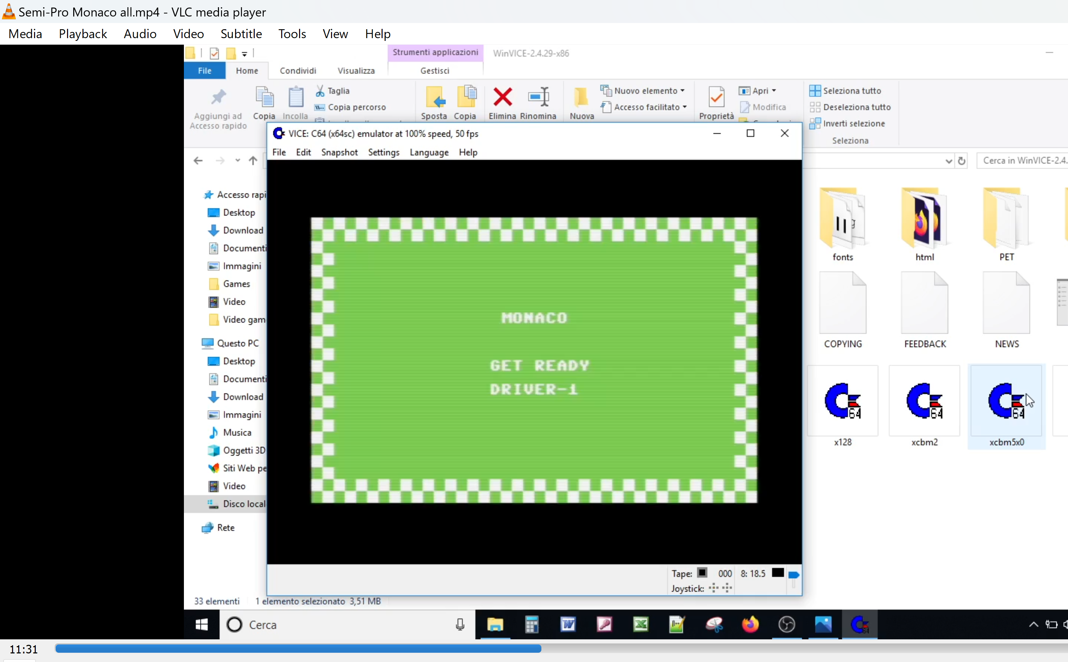Expand the Nuovo elemento dropdown

tap(683, 91)
